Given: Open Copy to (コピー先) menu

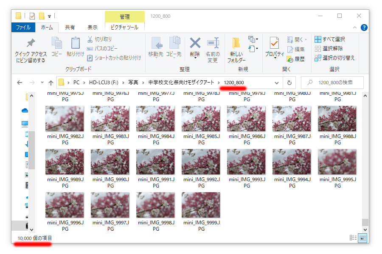Looking at the screenshot, I should (x=174, y=48).
